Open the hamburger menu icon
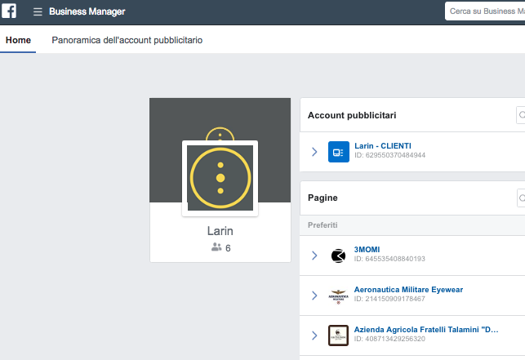Screen dimensions: 525x360 [38, 12]
